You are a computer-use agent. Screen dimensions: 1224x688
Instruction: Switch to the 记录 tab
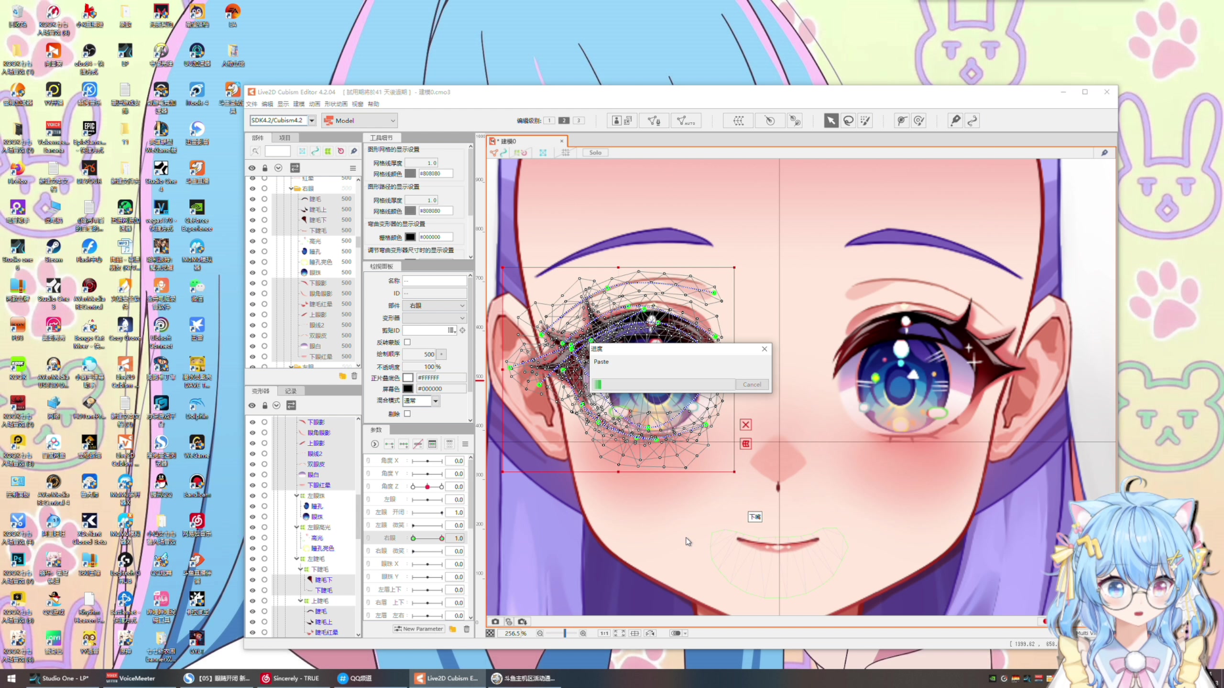tap(291, 391)
